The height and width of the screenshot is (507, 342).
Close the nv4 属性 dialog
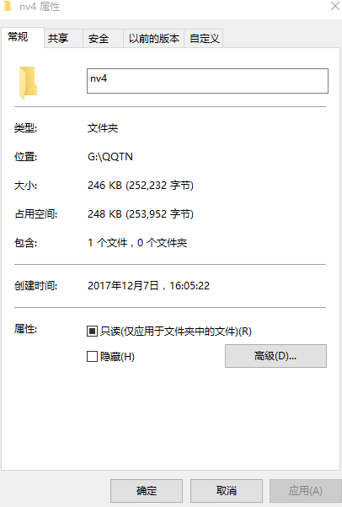pyautogui.click(x=335, y=6)
